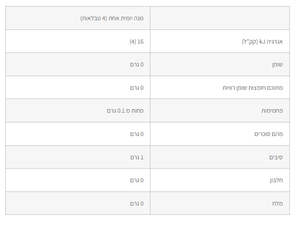Select the 'פחמימות' row label
Viewport: 296px width, 228px height.
click(x=272, y=111)
